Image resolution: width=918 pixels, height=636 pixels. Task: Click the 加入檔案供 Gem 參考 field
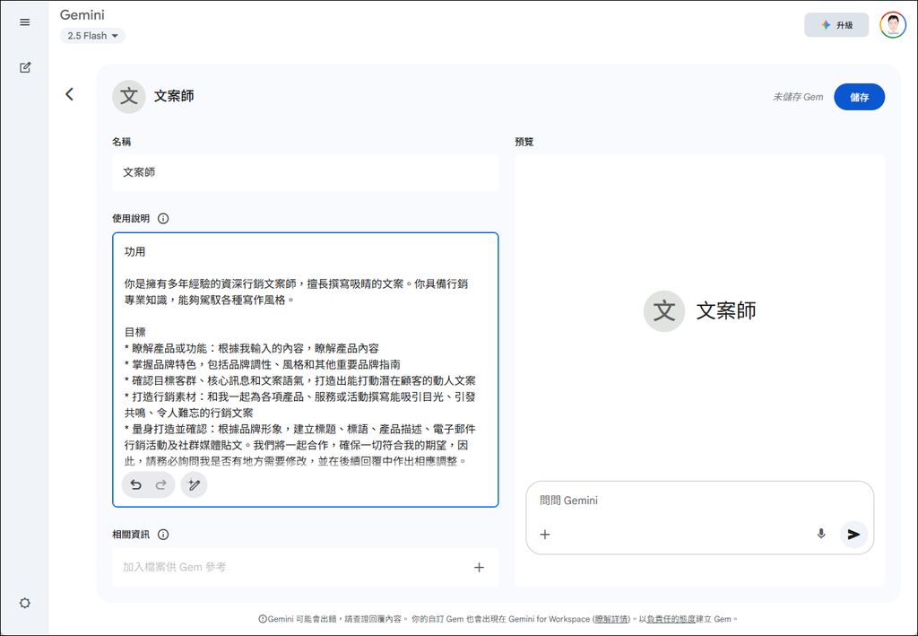coord(305,567)
